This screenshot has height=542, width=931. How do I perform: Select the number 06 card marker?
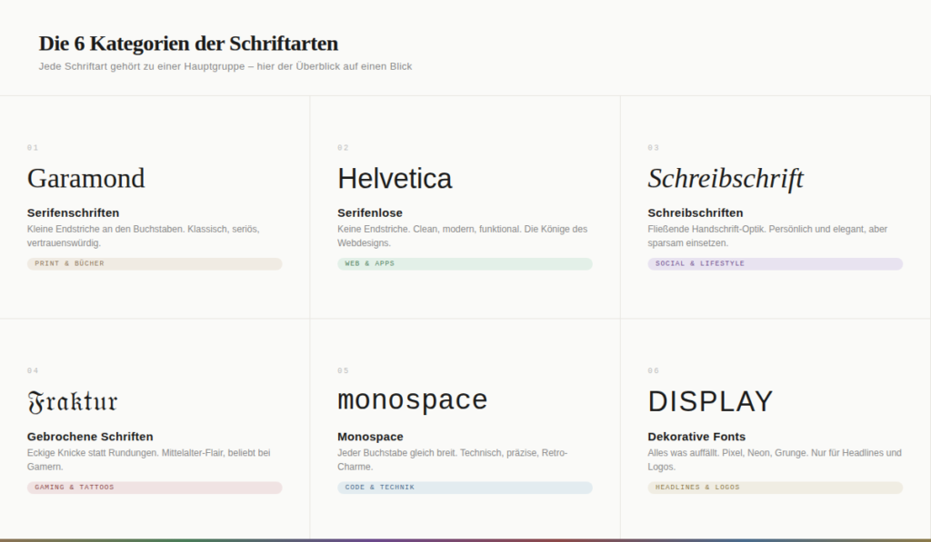pos(654,370)
